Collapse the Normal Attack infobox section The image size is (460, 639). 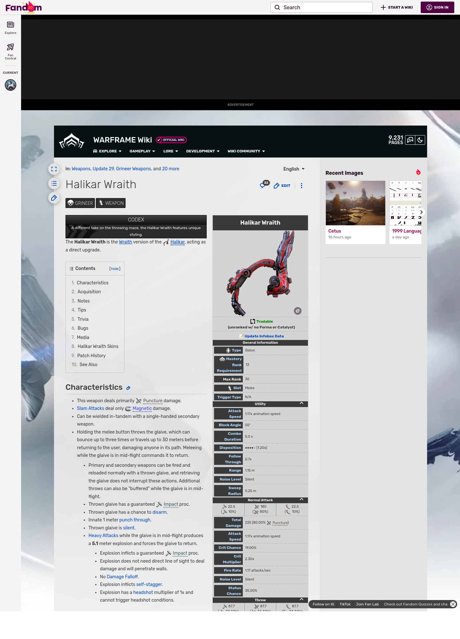(302, 499)
